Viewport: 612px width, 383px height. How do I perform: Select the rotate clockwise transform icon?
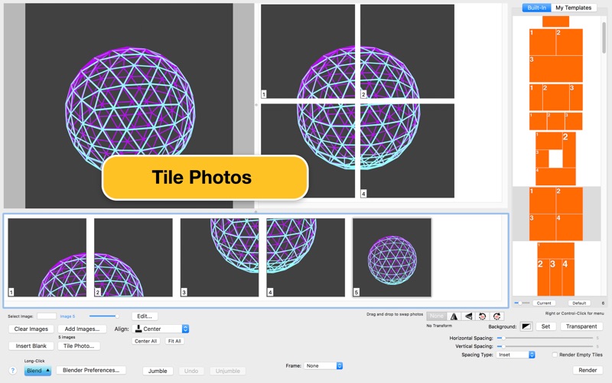pyautogui.click(x=497, y=316)
